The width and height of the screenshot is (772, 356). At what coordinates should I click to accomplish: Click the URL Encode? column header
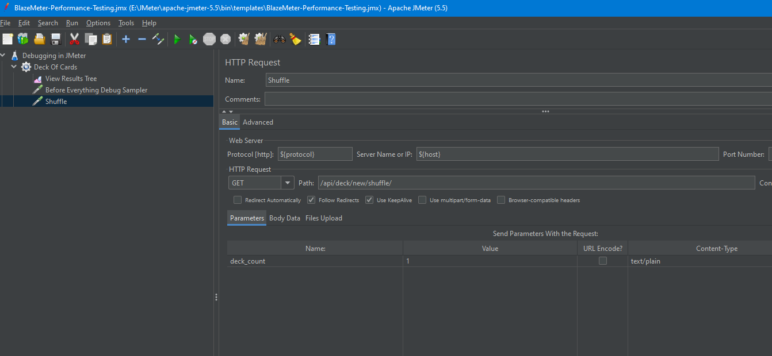pyautogui.click(x=602, y=249)
